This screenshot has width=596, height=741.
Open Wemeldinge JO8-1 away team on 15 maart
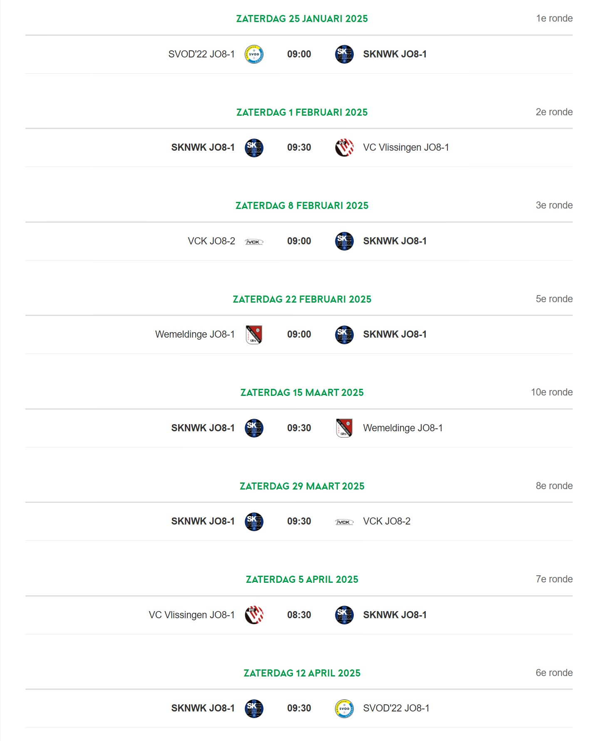point(403,428)
